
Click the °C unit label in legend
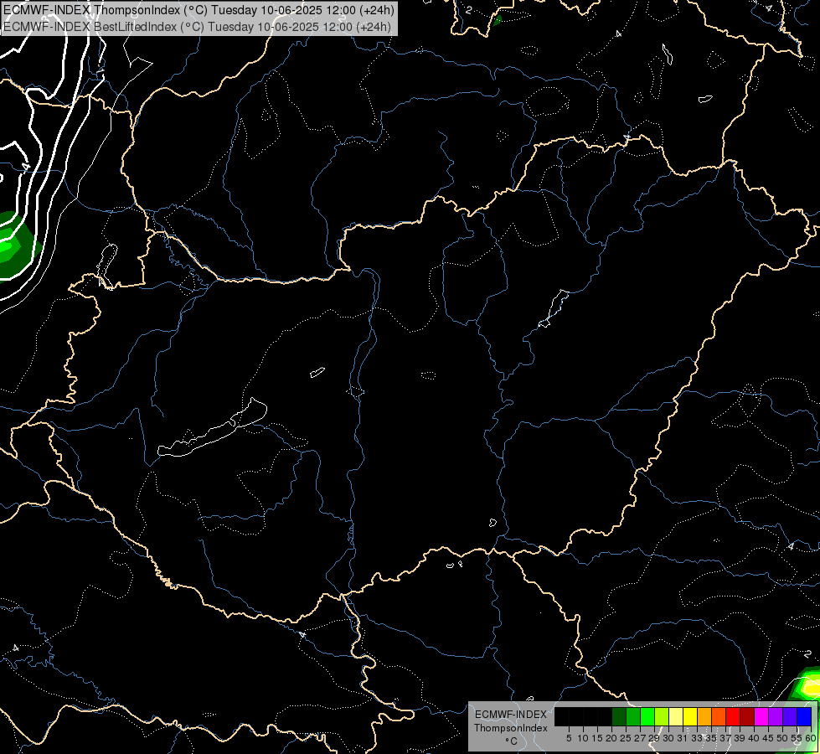pyautogui.click(x=512, y=741)
